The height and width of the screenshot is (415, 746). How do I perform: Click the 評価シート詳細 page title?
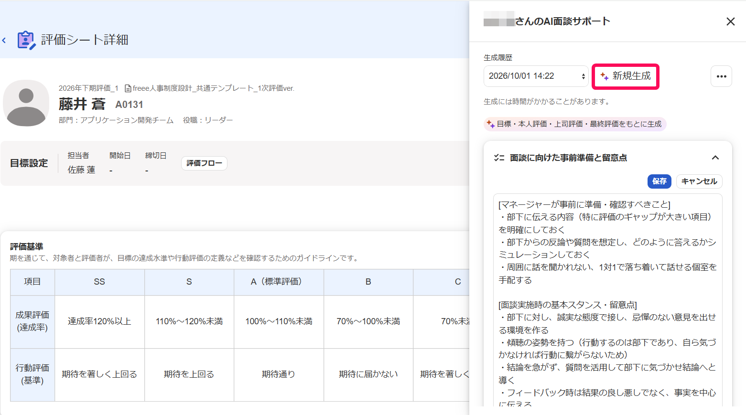[85, 40]
